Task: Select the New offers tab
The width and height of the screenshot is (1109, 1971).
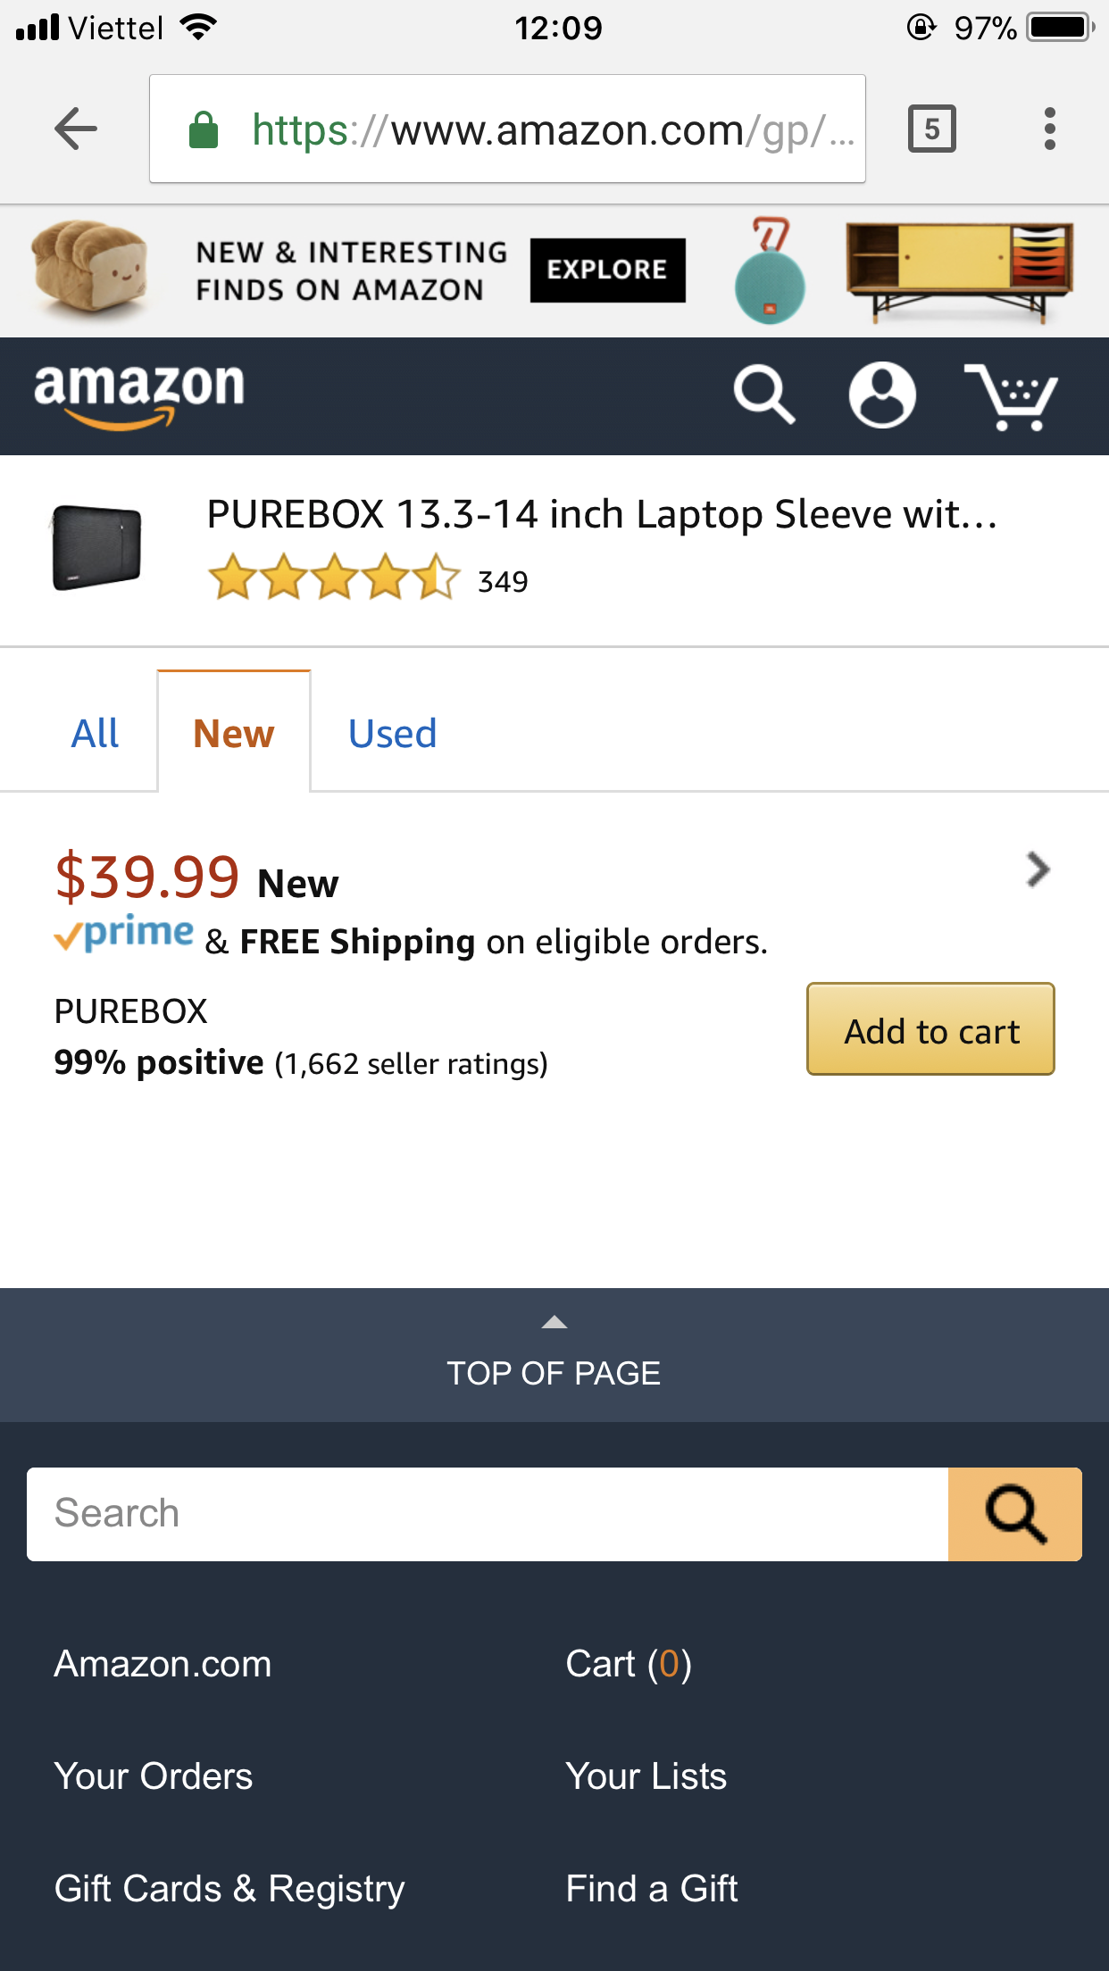Action: click(234, 734)
